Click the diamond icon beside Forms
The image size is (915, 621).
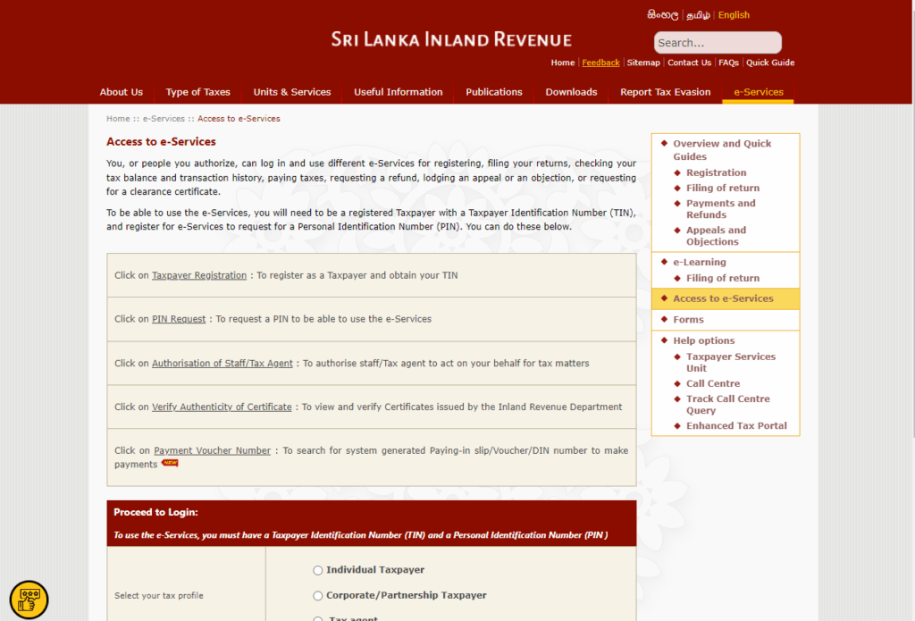pos(662,319)
